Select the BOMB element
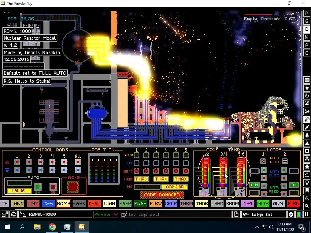This screenshot has width=311, height=233. pyautogui.click(x=63, y=204)
